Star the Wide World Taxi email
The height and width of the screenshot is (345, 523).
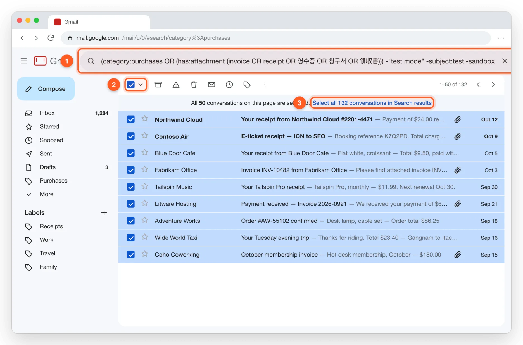[144, 237]
